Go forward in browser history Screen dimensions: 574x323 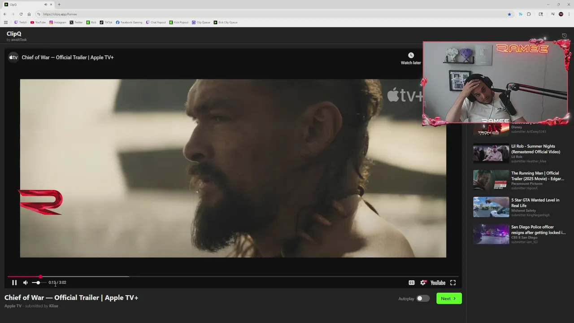point(13,14)
